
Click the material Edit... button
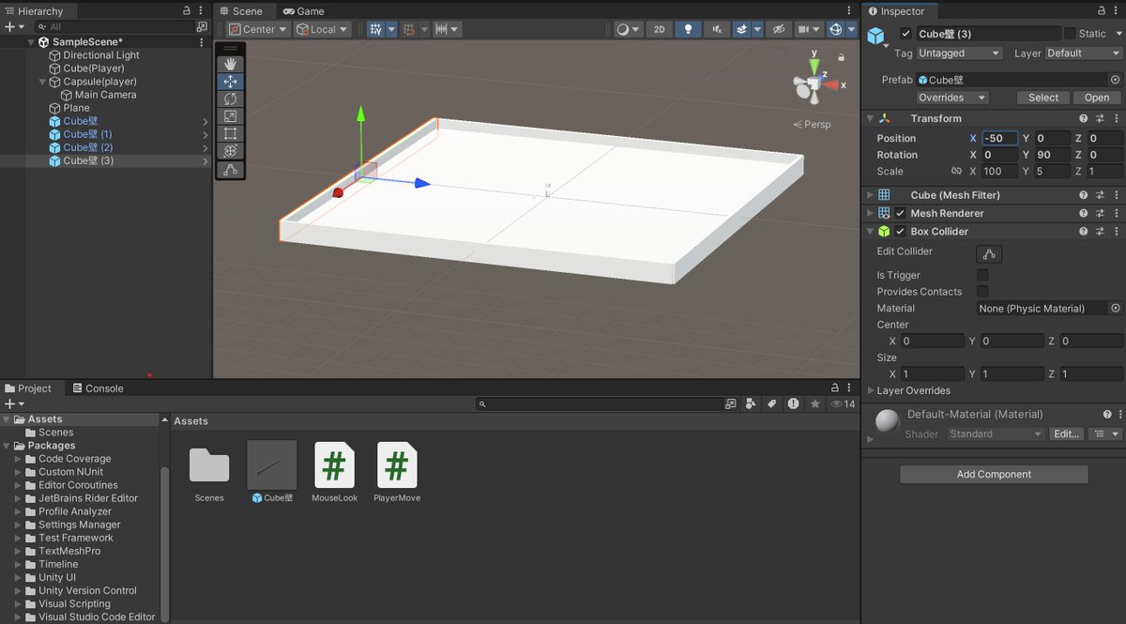pos(1065,434)
